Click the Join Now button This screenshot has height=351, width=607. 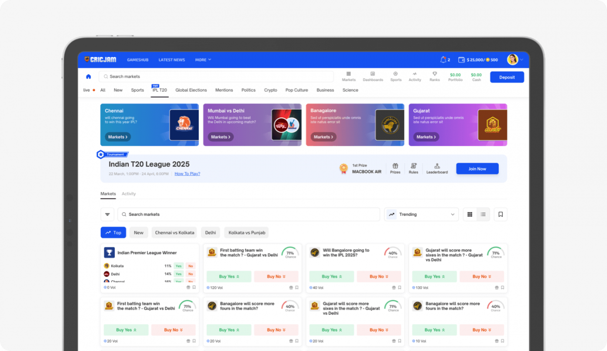(x=477, y=169)
